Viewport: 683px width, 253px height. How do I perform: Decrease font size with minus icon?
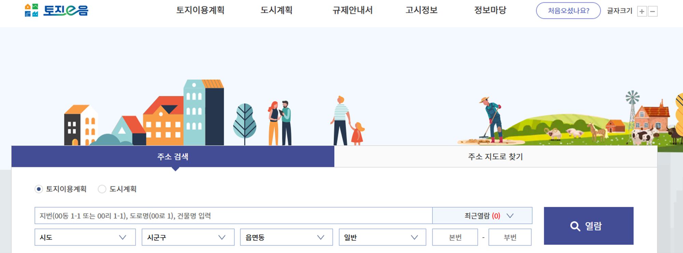[653, 11]
